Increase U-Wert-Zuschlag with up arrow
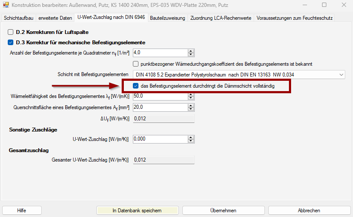This screenshot has width=353, height=217. (191, 138)
